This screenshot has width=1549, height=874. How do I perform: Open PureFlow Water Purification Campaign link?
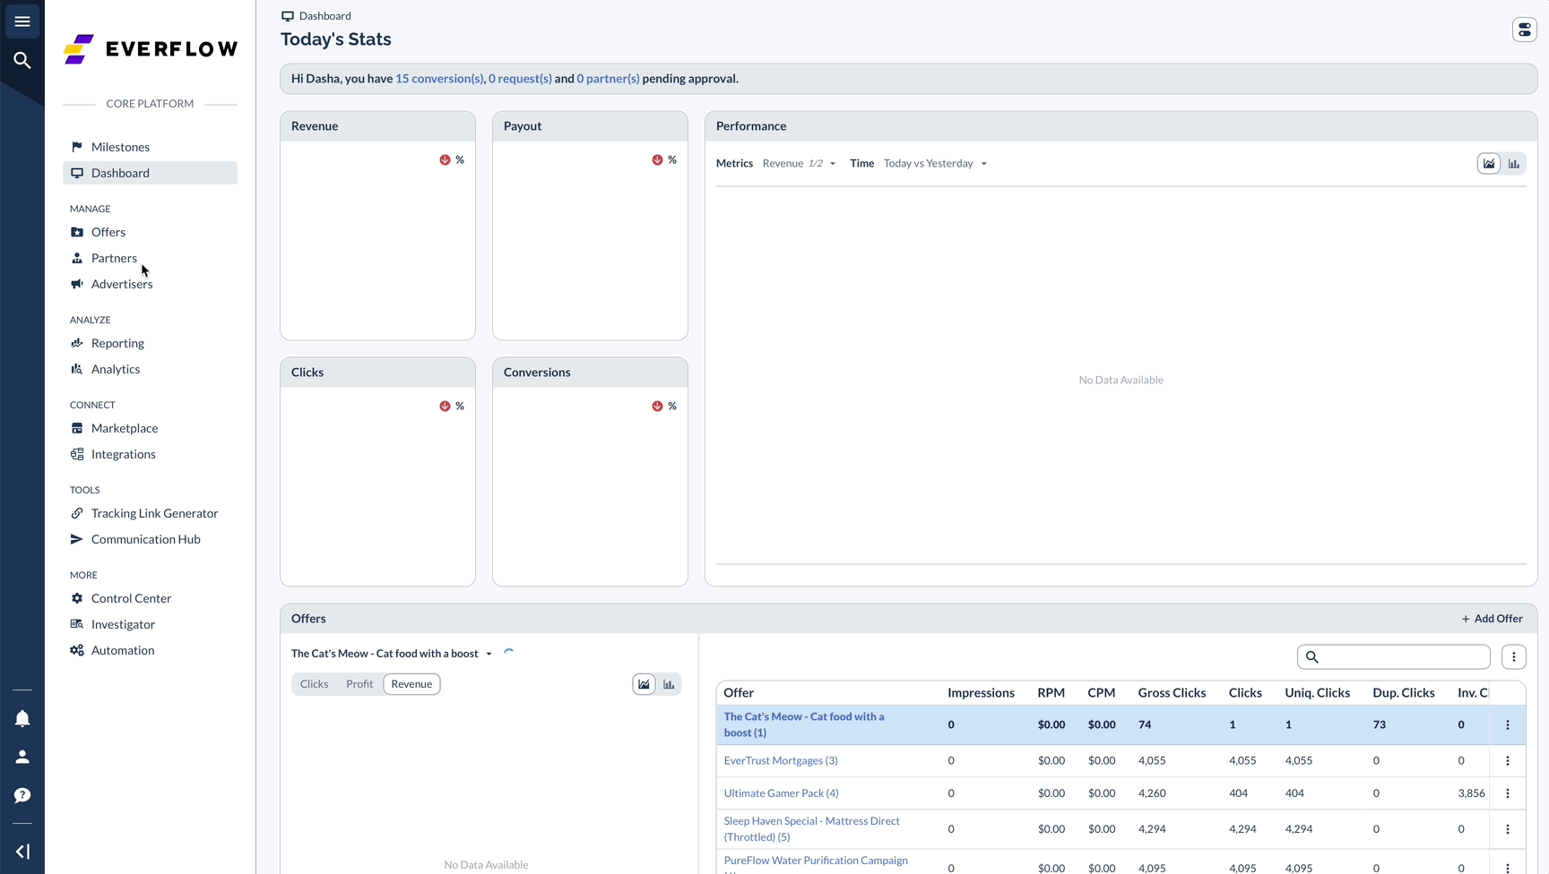click(816, 861)
